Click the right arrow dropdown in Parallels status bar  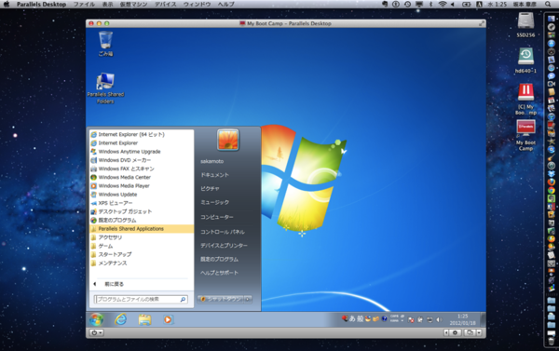click(x=479, y=332)
